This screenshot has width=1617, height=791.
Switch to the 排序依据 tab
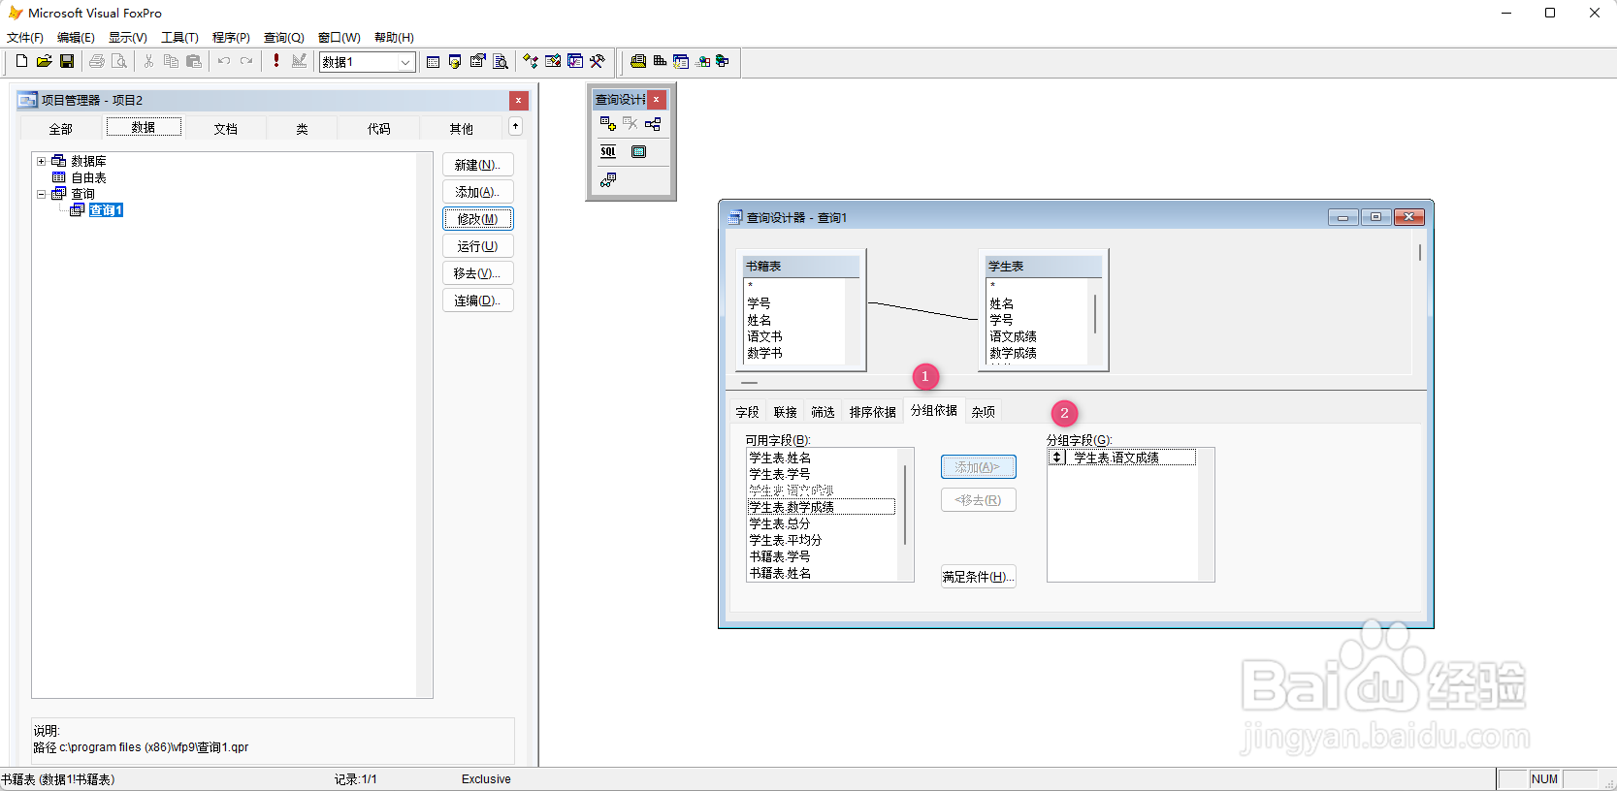pos(873,412)
